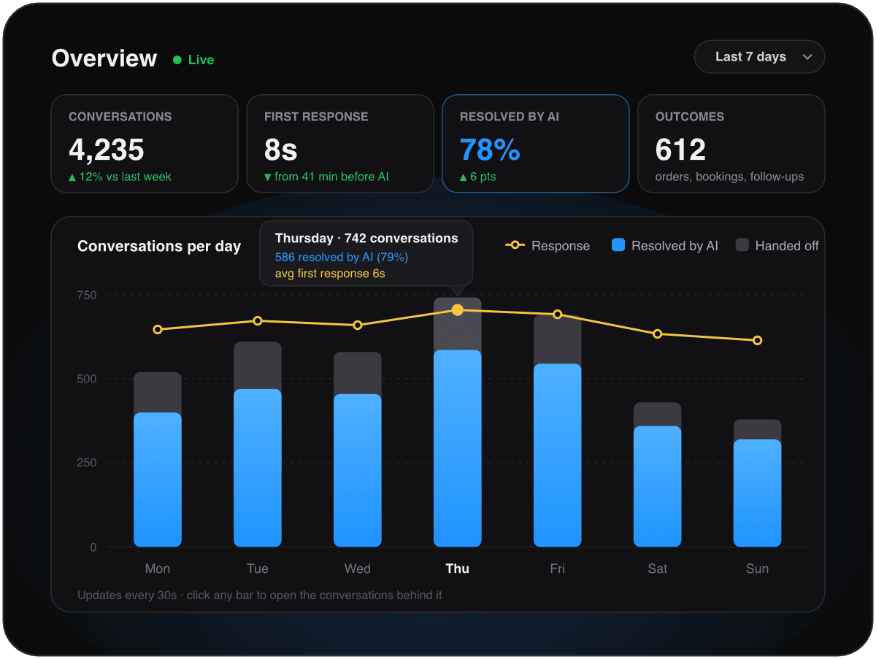Click Wednesday's gray handed-off segment

(x=358, y=374)
